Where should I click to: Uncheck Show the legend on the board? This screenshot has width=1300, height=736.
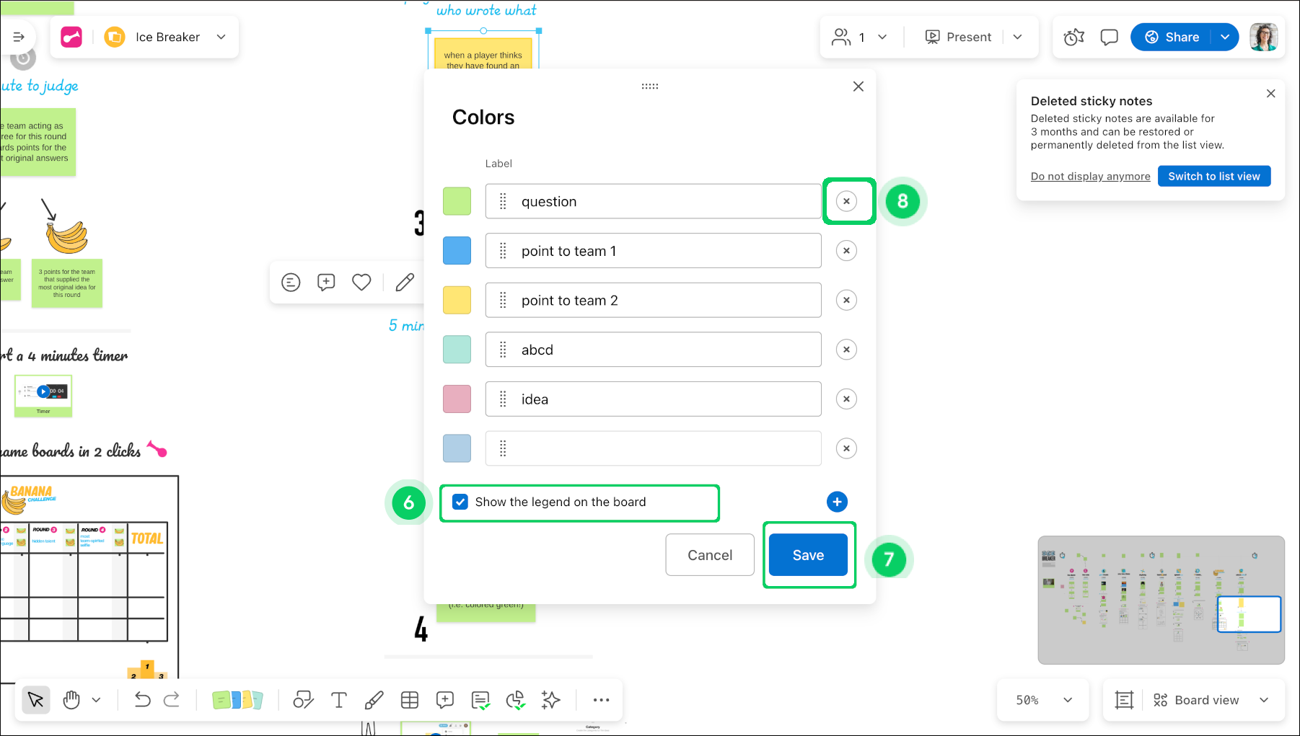pos(460,502)
